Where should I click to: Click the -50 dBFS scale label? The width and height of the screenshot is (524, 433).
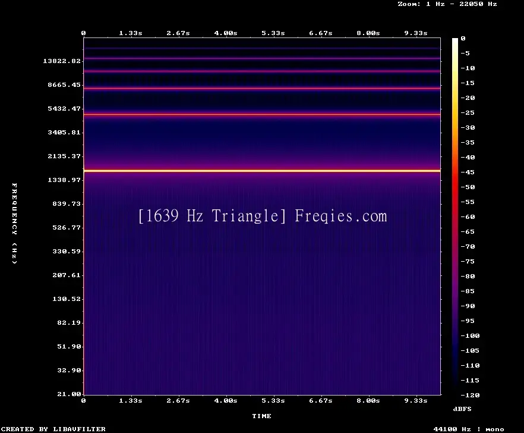[468, 187]
